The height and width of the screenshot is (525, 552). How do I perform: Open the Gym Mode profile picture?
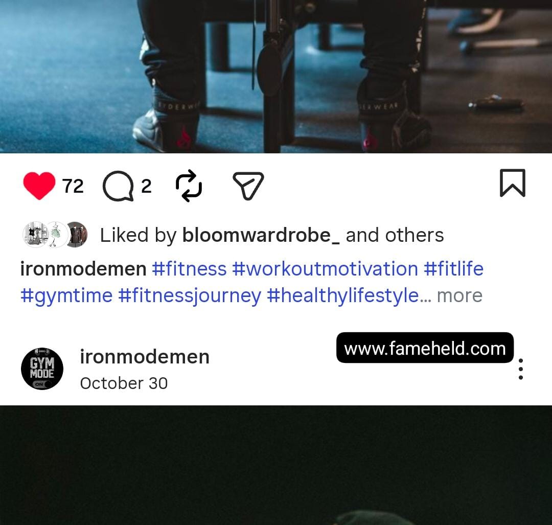click(x=42, y=369)
